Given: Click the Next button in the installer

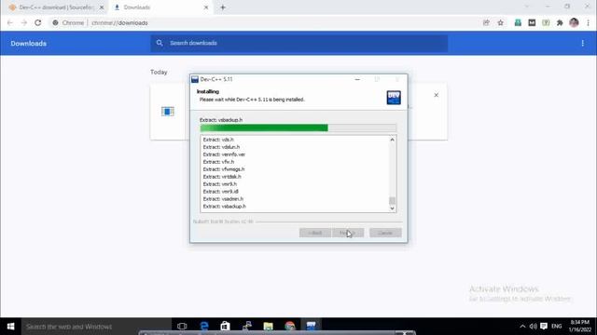Looking at the screenshot, I should [348, 233].
